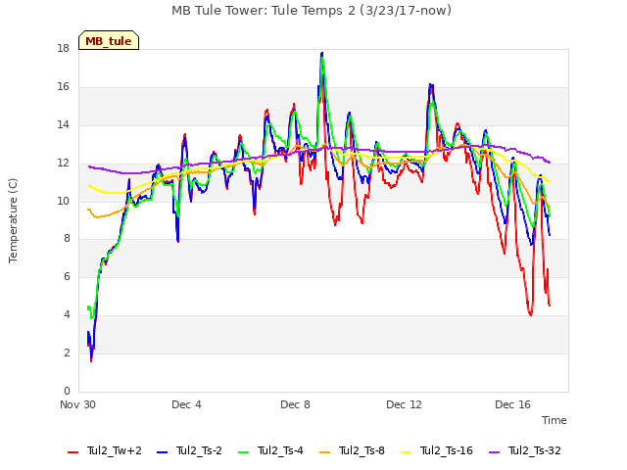Click the Dec 16 x-axis tick label
This screenshot has height=470, width=627.
512,404
